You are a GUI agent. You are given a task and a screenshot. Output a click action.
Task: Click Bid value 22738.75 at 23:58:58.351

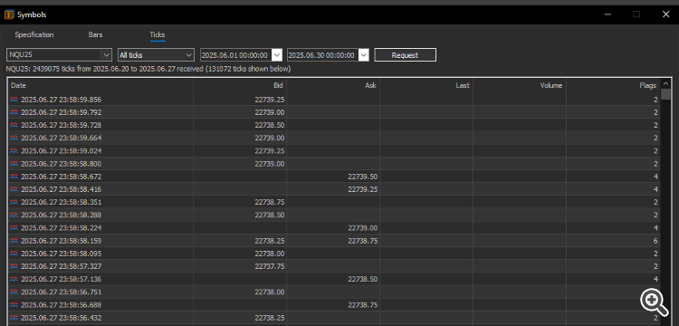[270, 202]
